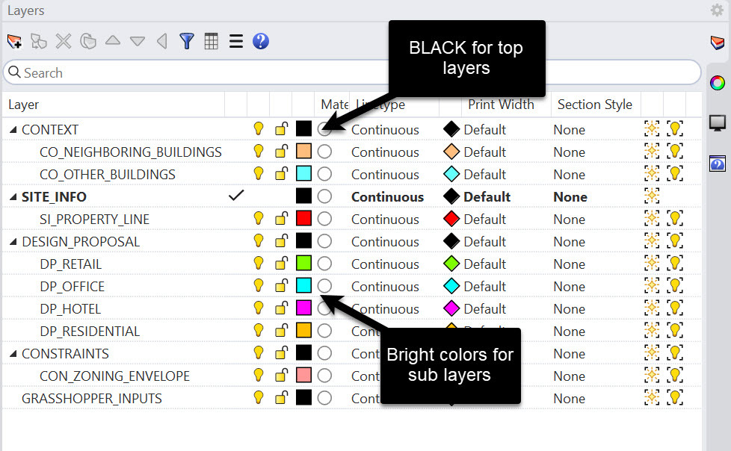Toggle lock icon for CO_OTHER_BUILDINGS layer
Screen dimensions: 731x451
point(281,174)
